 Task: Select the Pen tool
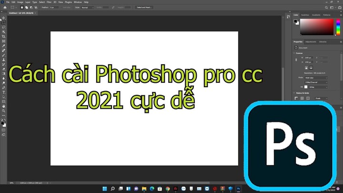coord(3,88)
